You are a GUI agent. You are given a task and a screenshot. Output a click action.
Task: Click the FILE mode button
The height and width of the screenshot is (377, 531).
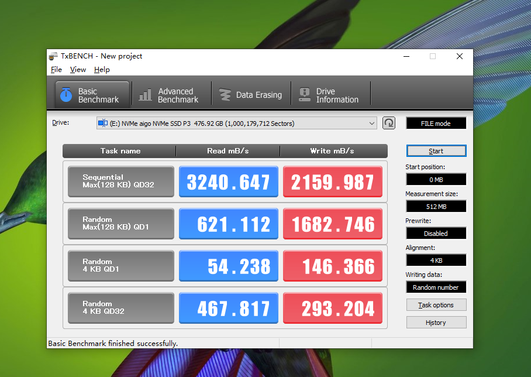[x=436, y=124]
